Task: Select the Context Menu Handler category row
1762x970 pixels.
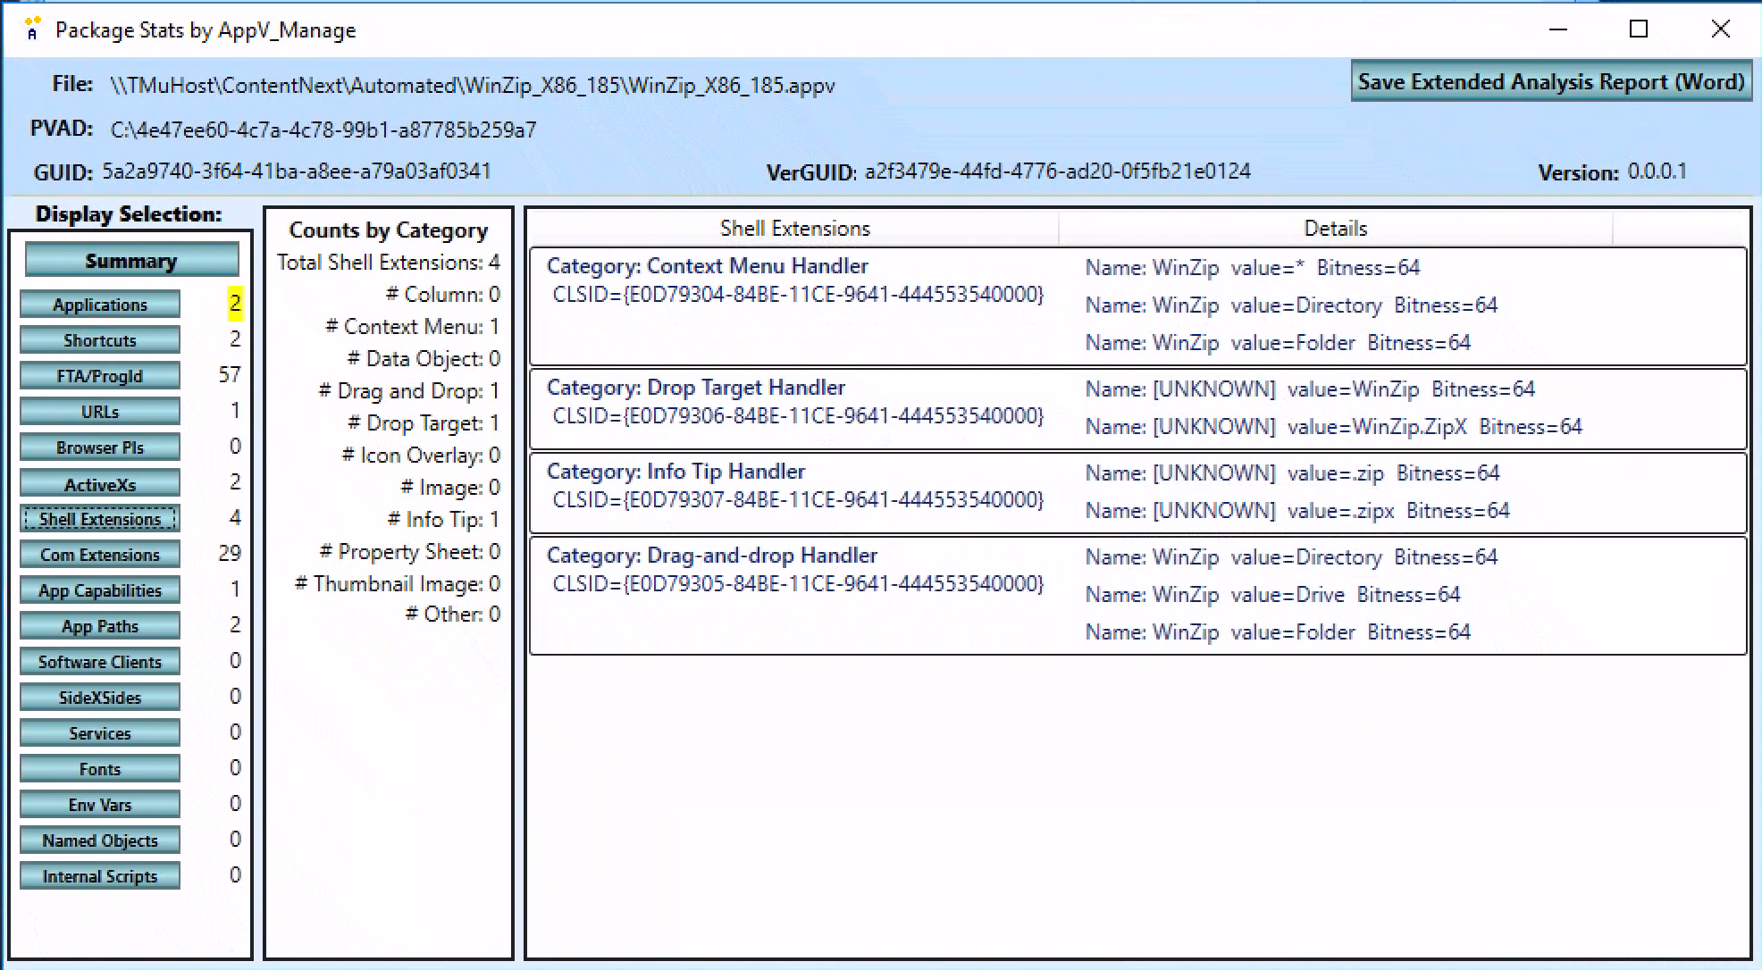Action: tap(1138, 305)
